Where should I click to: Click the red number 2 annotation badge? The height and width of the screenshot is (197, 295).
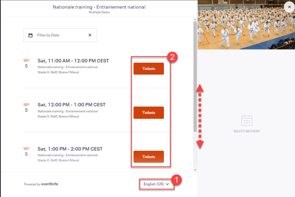pos(172,57)
